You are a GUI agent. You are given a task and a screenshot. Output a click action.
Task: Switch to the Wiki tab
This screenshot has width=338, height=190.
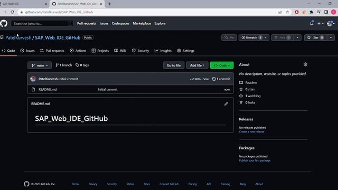[120, 51]
